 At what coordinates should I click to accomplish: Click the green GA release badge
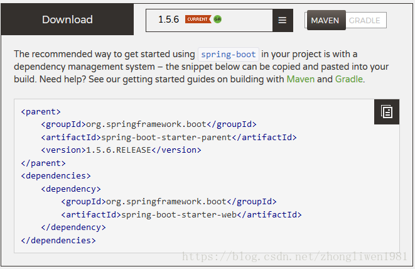[x=217, y=19]
